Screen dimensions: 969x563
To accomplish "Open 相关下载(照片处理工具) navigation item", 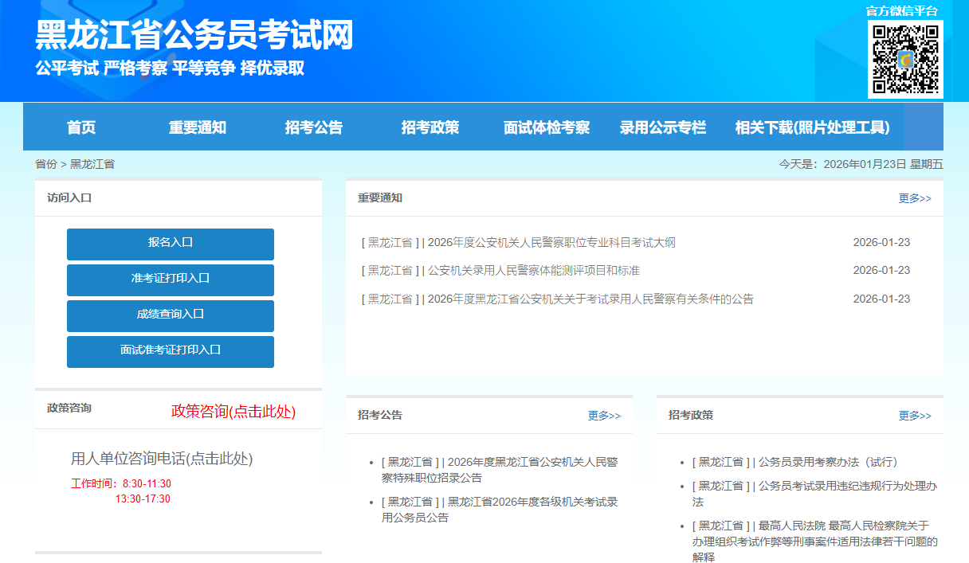I will [x=812, y=127].
